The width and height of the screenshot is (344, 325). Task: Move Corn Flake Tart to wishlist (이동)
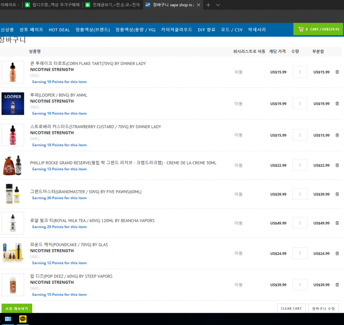(x=239, y=72)
